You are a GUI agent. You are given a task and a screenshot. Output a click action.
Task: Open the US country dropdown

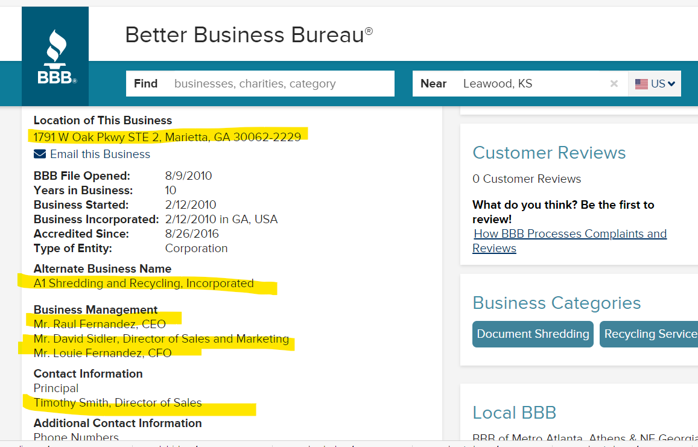655,84
